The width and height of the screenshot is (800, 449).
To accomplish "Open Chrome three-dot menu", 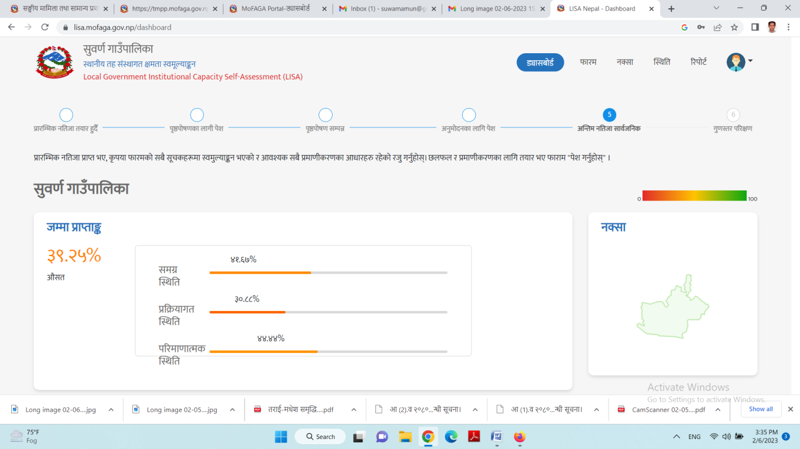I will pyautogui.click(x=789, y=27).
